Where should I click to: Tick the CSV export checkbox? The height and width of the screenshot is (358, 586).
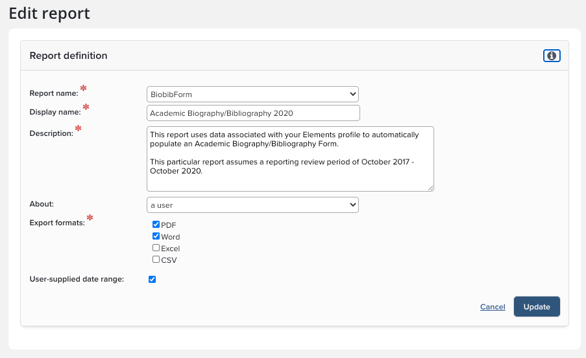click(x=156, y=260)
